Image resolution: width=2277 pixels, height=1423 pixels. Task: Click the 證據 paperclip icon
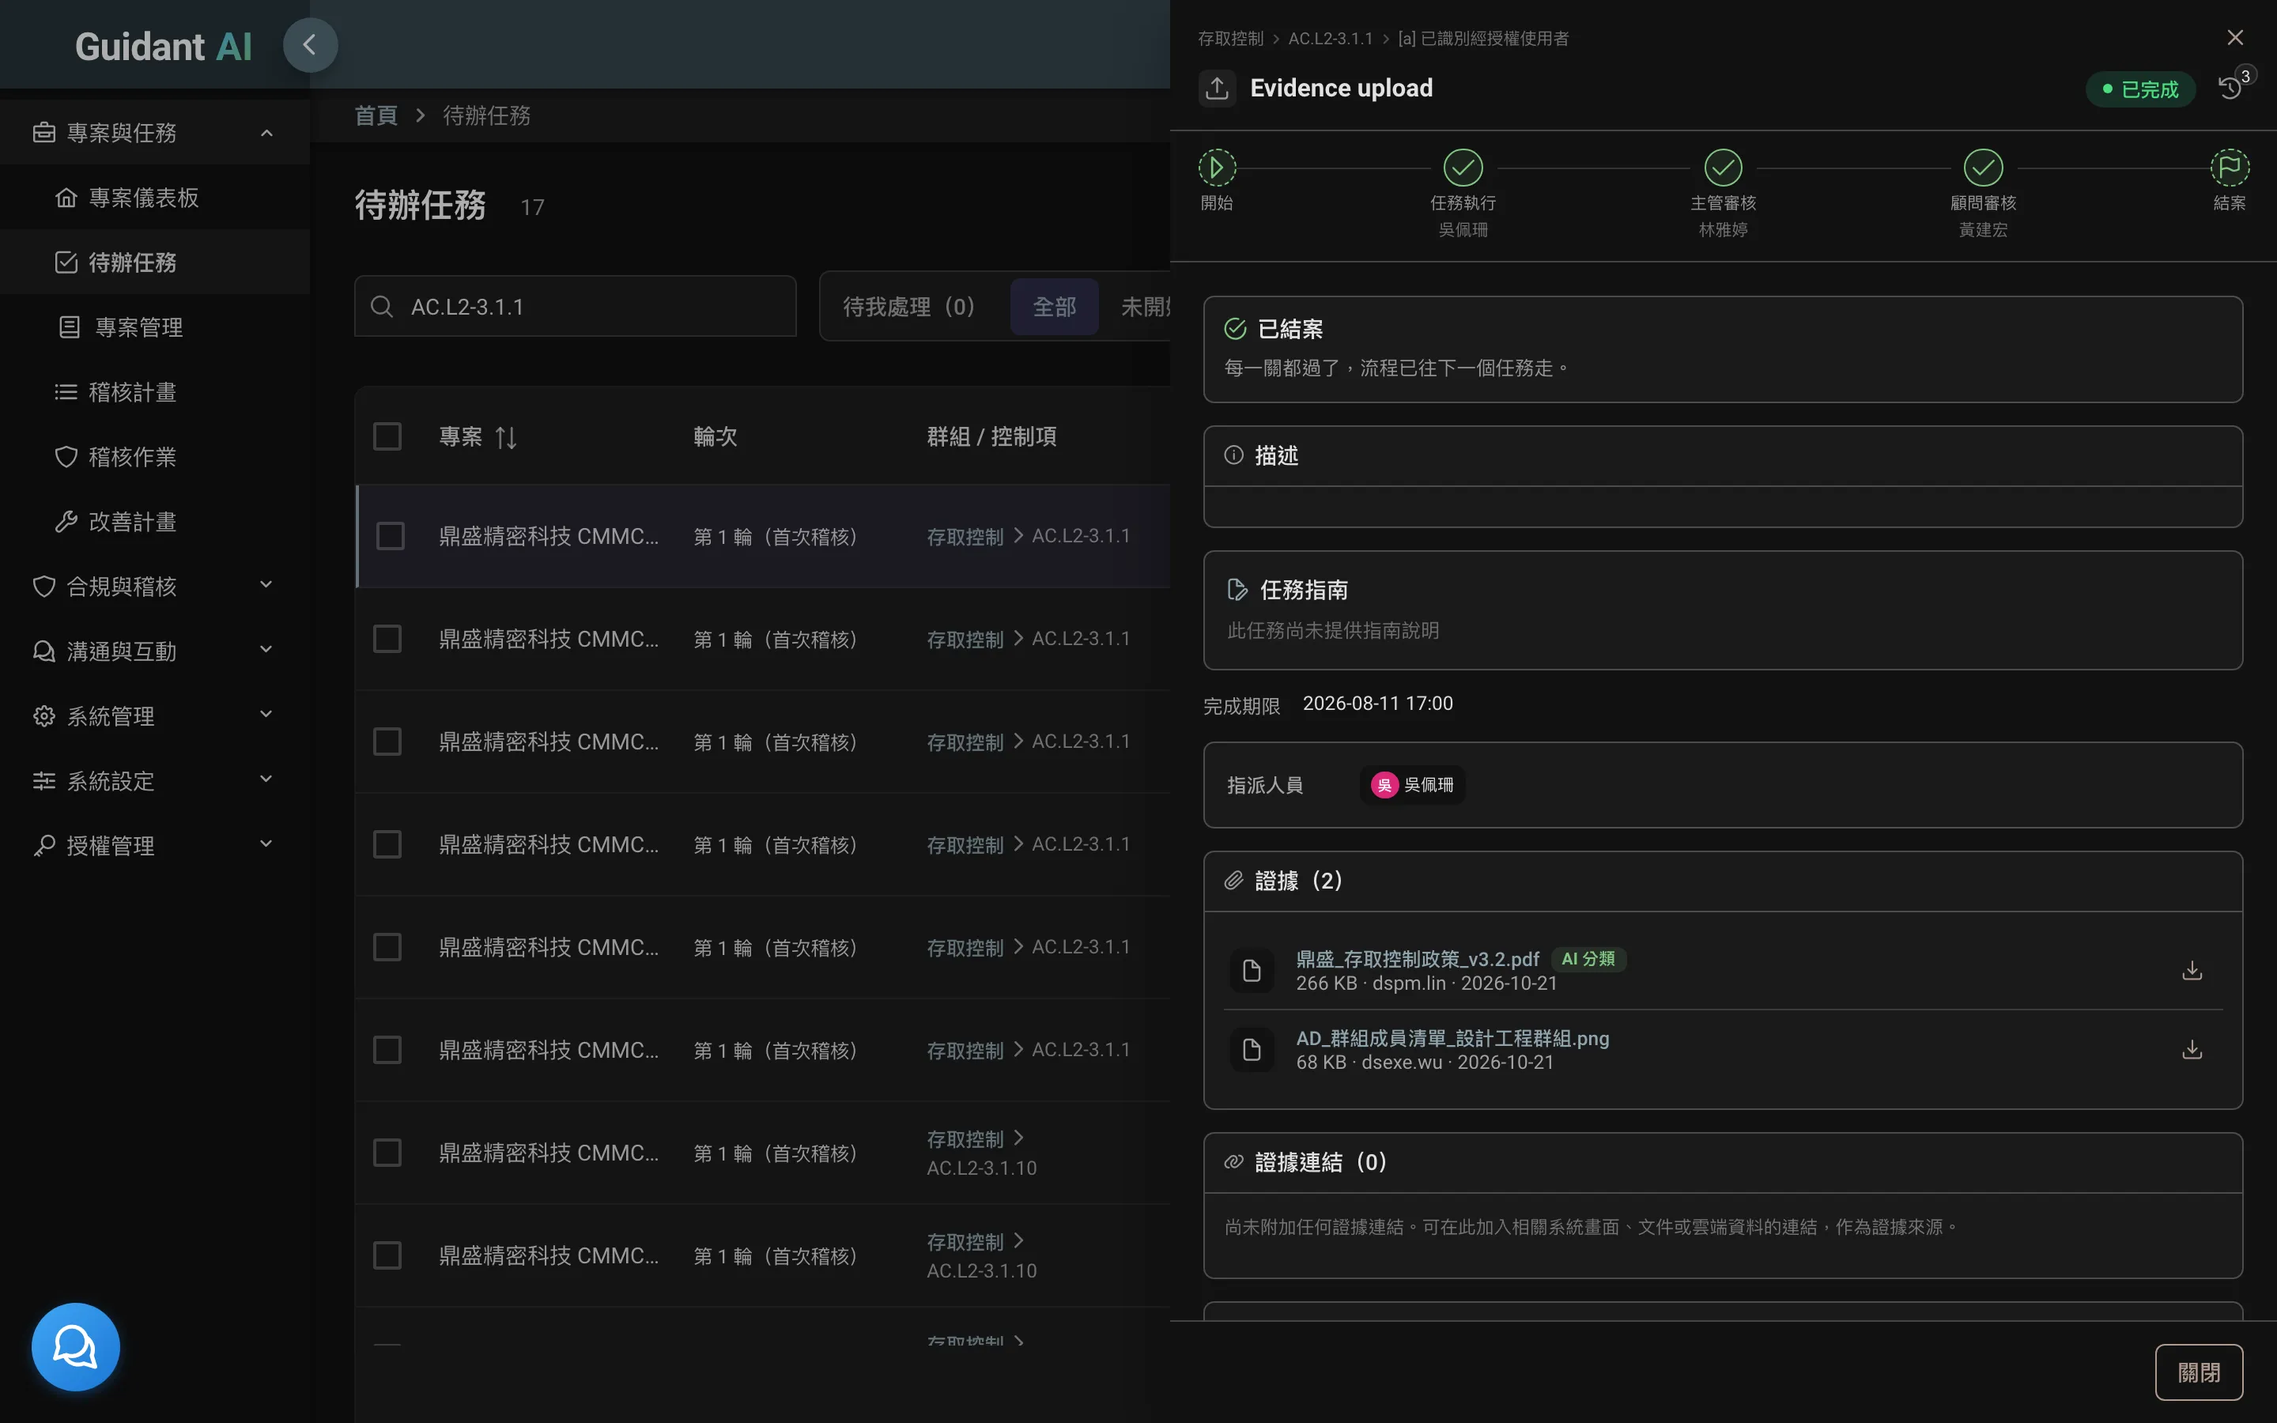[1233, 881]
